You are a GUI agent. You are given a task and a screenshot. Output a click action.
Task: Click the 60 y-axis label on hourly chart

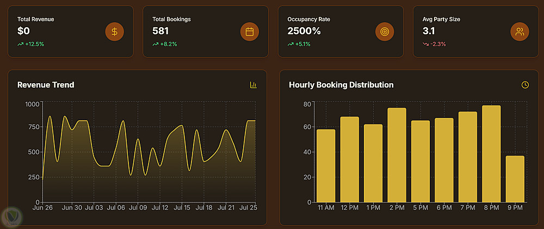(x=307, y=127)
